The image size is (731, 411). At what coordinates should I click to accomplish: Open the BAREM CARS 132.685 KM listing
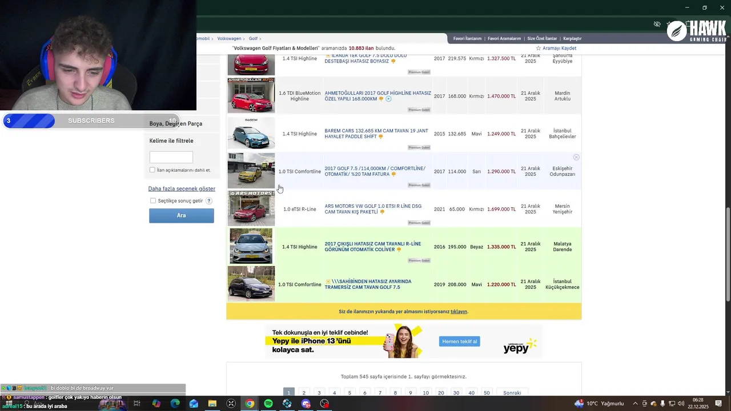(x=376, y=134)
